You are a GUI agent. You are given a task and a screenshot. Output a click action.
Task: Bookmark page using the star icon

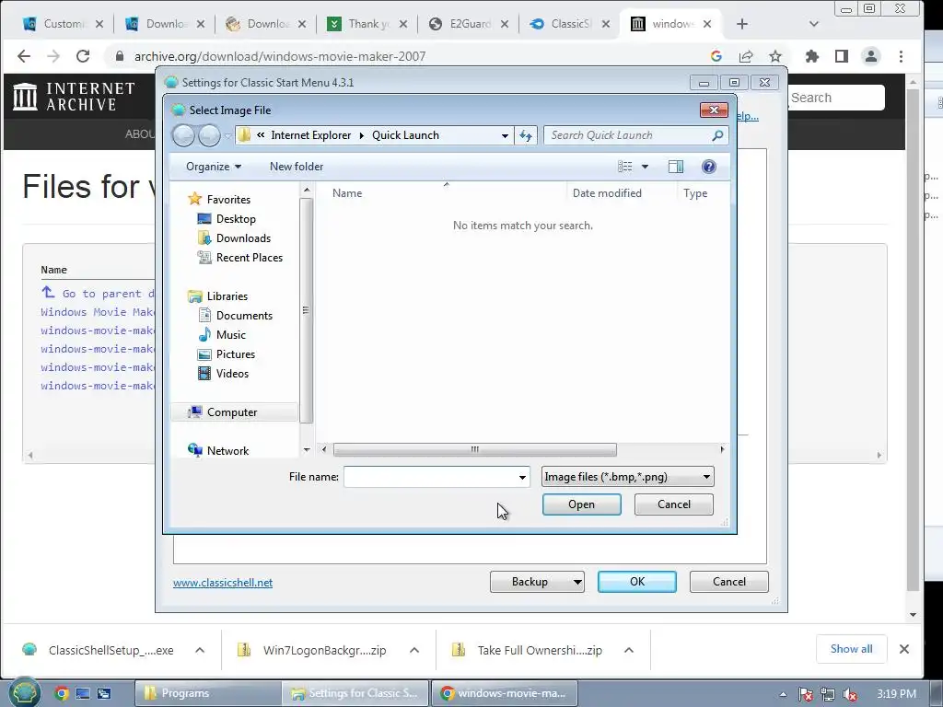(x=775, y=56)
